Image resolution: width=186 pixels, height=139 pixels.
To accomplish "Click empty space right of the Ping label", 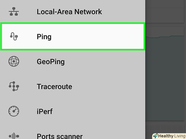I will 102,37.
